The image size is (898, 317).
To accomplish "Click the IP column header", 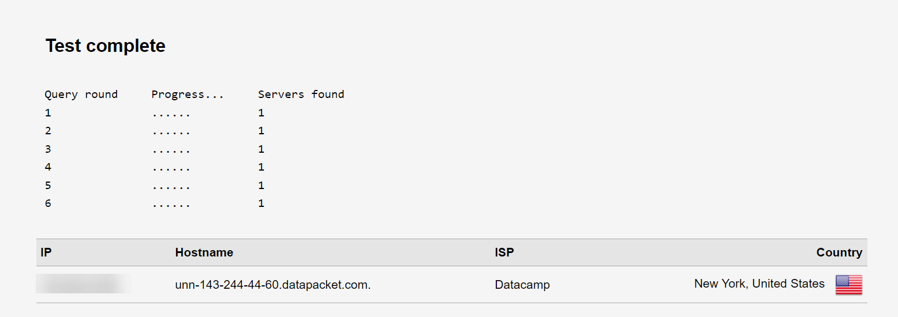I will [x=46, y=252].
